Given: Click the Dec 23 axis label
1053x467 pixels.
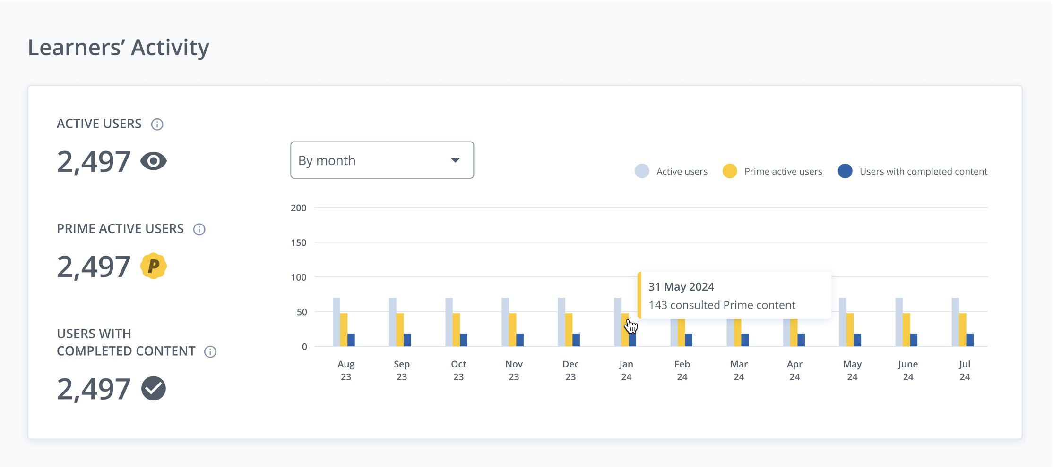Looking at the screenshot, I should pos(570,370).
